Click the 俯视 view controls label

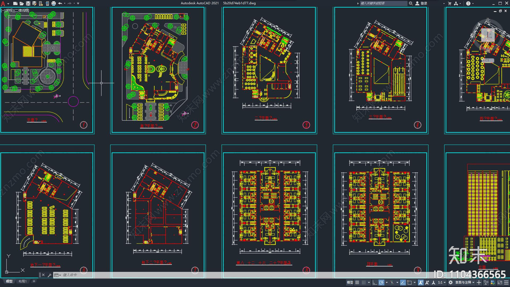[x=9, y=11]
